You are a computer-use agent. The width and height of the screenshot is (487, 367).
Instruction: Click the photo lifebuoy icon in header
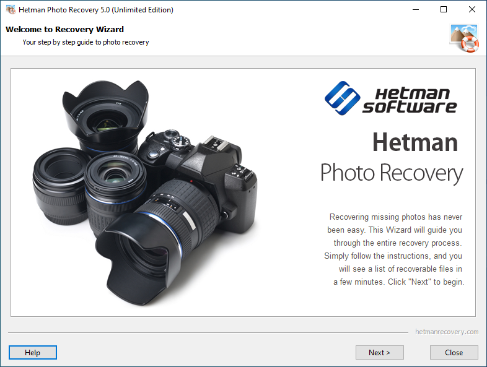point(464,38)
